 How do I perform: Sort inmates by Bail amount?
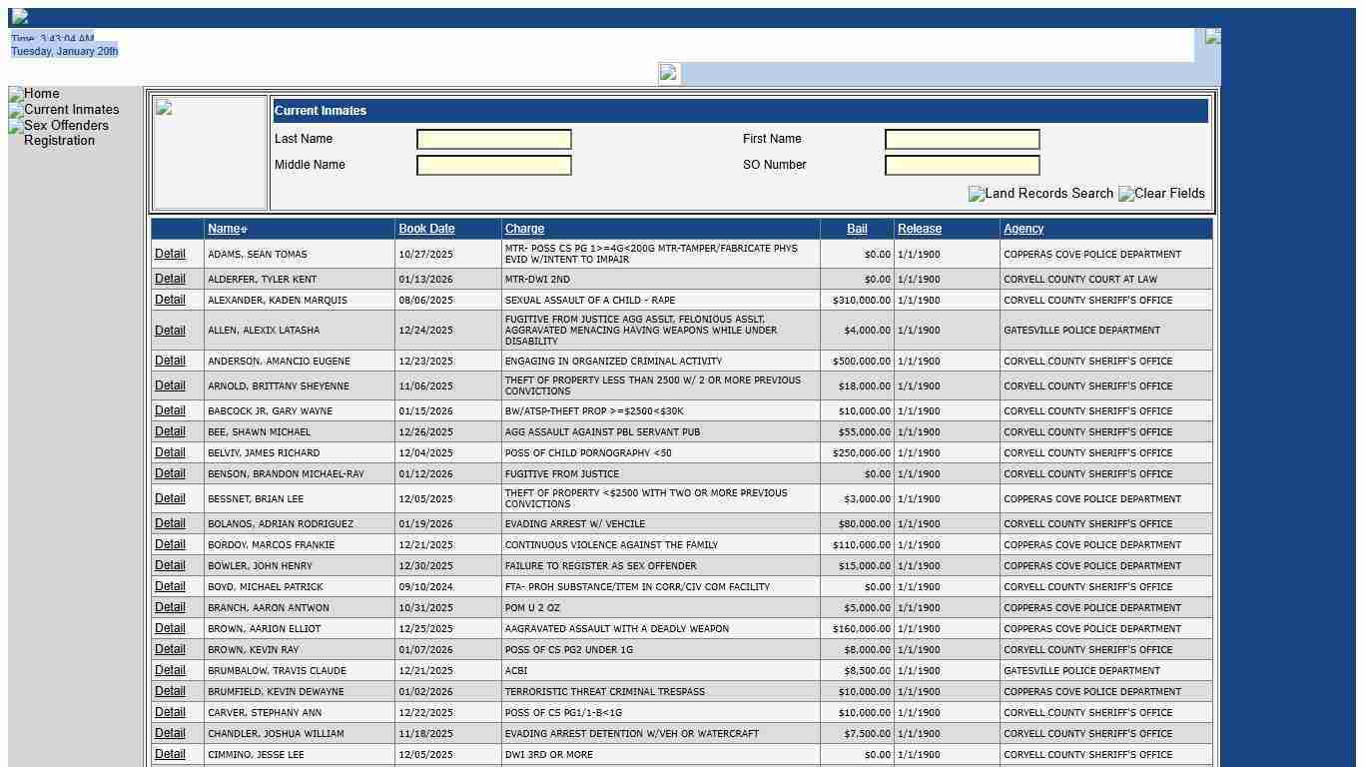point(857,229)
